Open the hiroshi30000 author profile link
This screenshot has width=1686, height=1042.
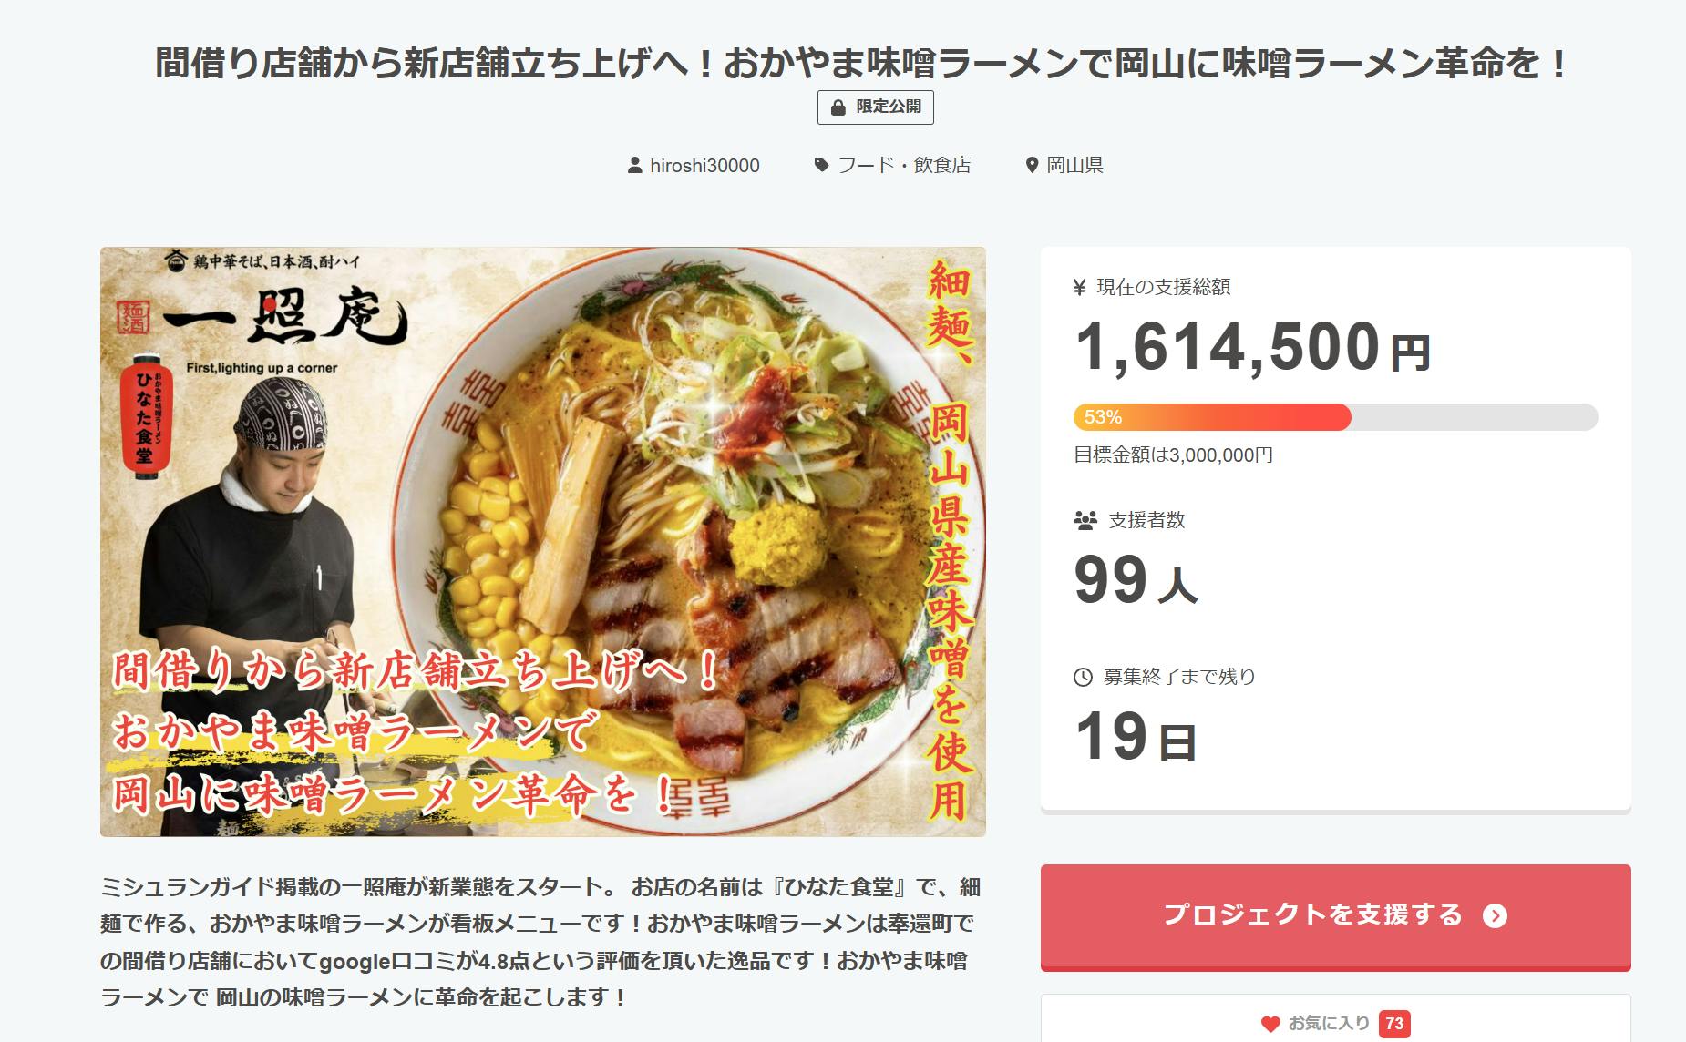[x=704, y=166]
